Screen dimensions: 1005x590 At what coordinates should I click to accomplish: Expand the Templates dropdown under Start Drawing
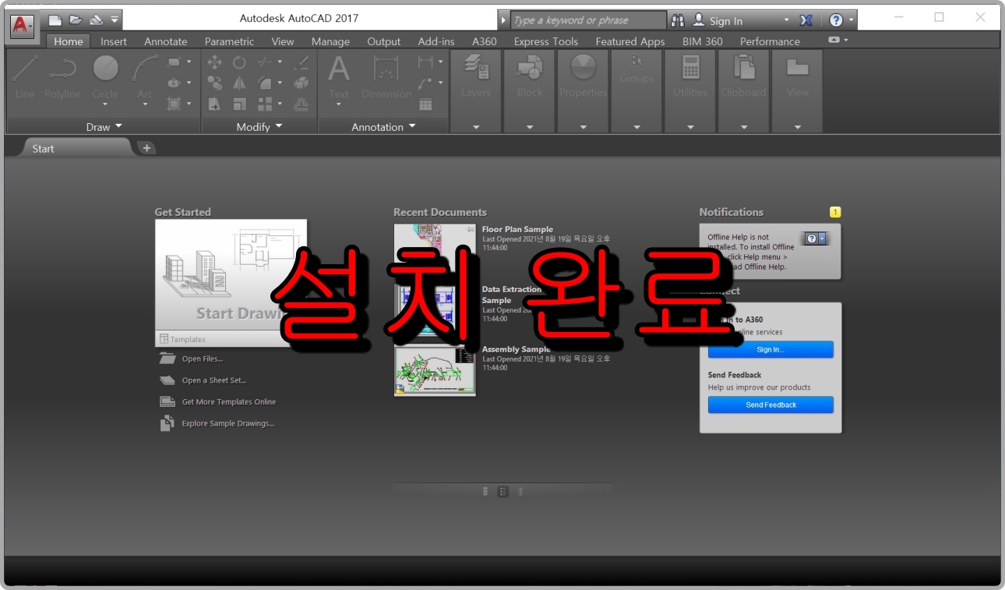[231, 339]
